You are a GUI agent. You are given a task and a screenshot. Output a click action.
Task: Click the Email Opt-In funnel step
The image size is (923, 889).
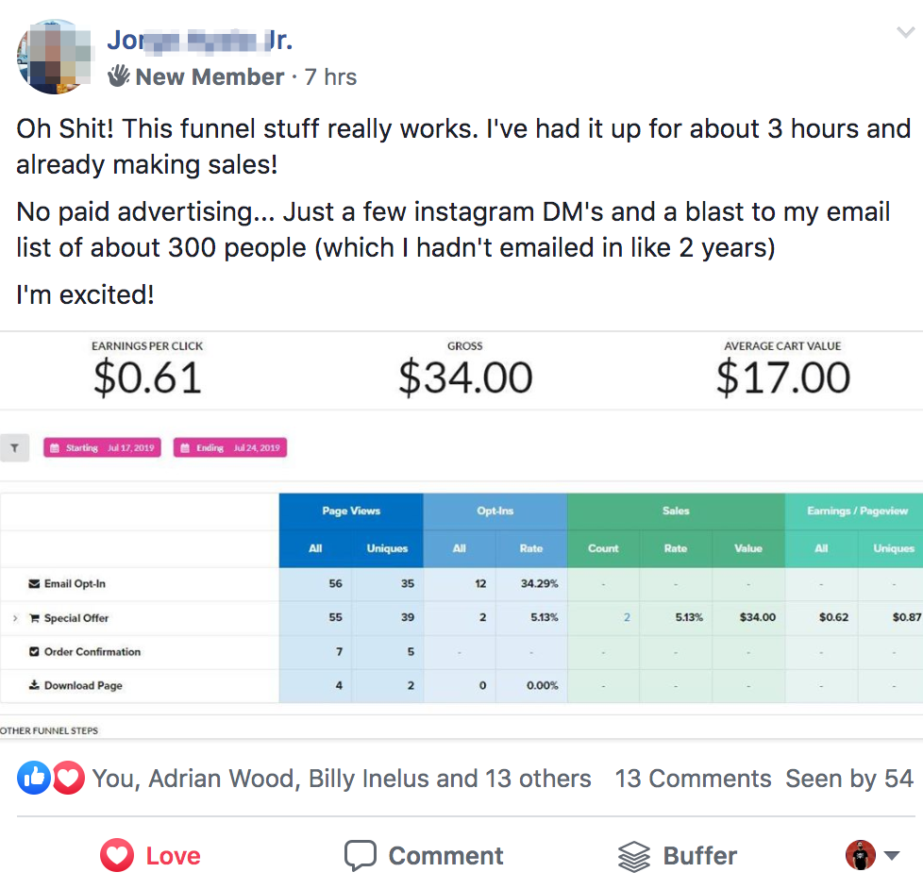67,584
